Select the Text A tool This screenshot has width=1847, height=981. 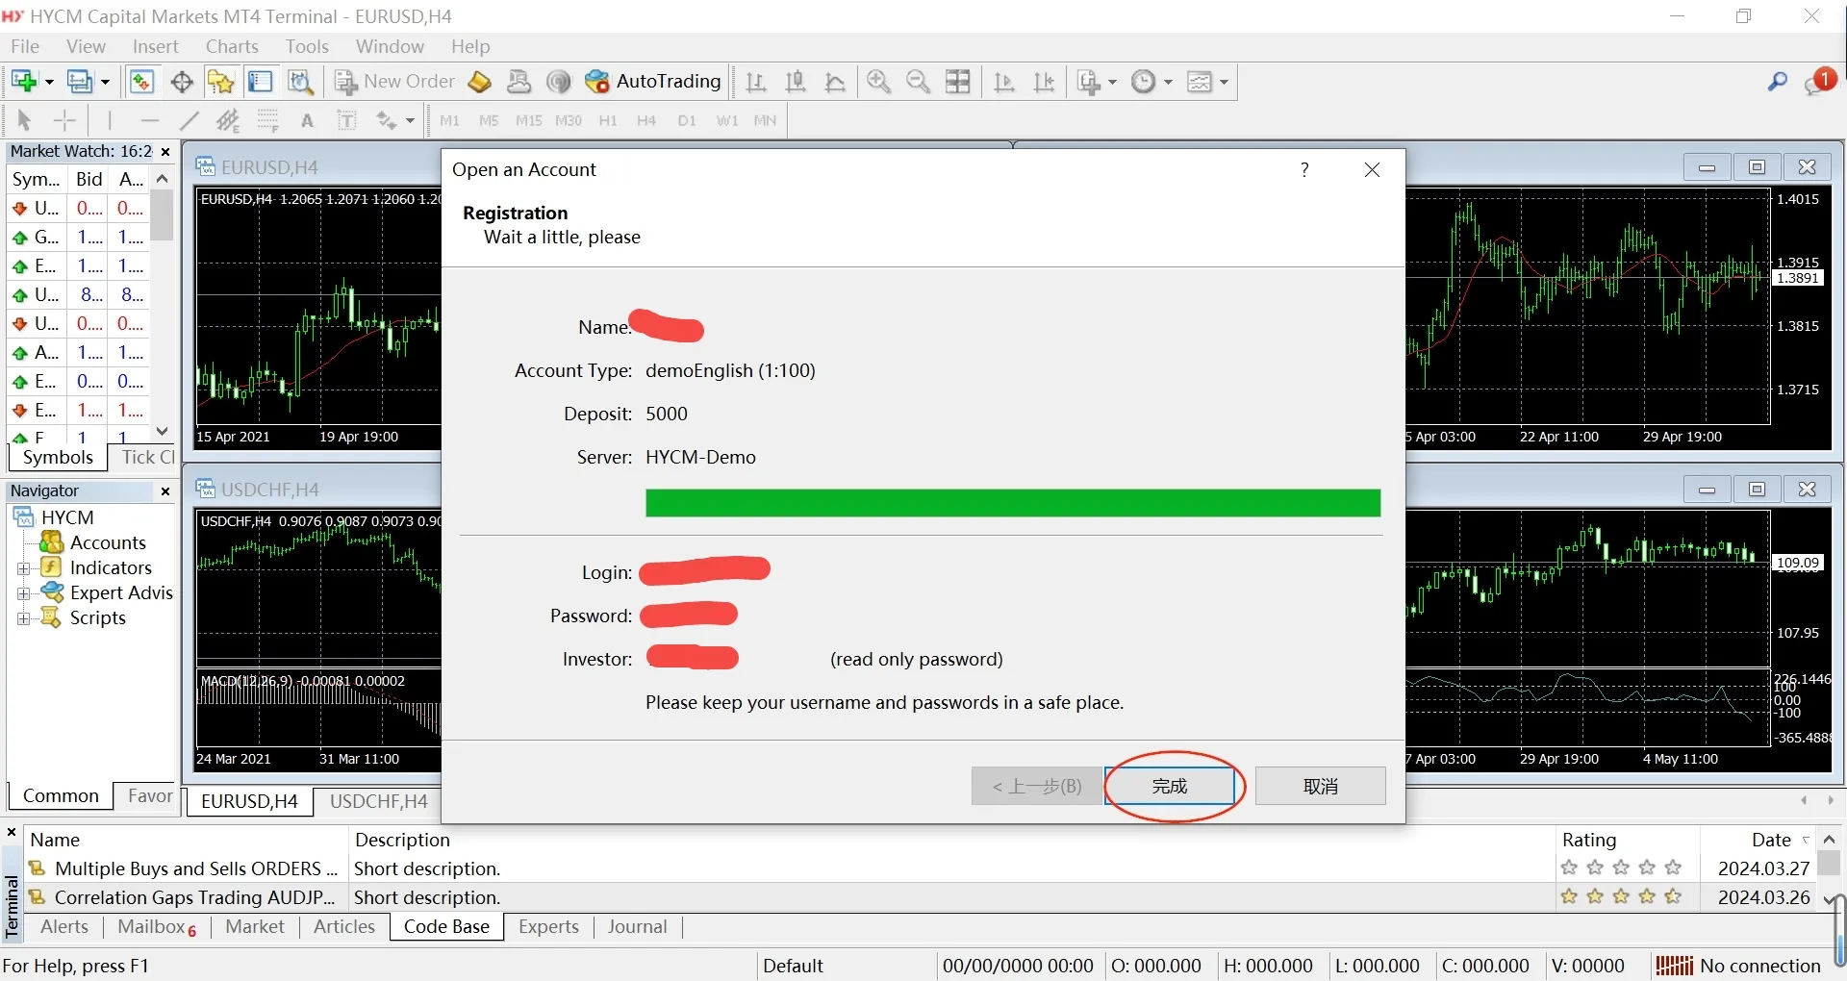point(307,120)
